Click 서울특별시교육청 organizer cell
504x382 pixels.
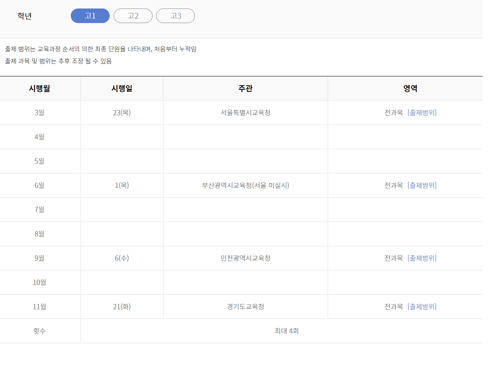(x=246, y=113)
